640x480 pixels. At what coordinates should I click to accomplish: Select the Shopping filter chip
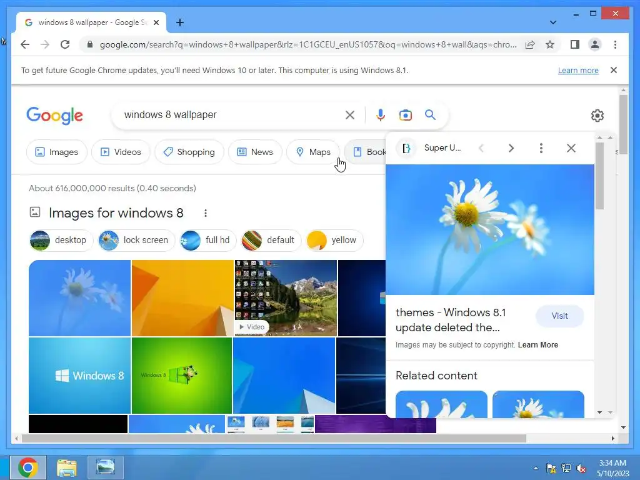(189, 152)
